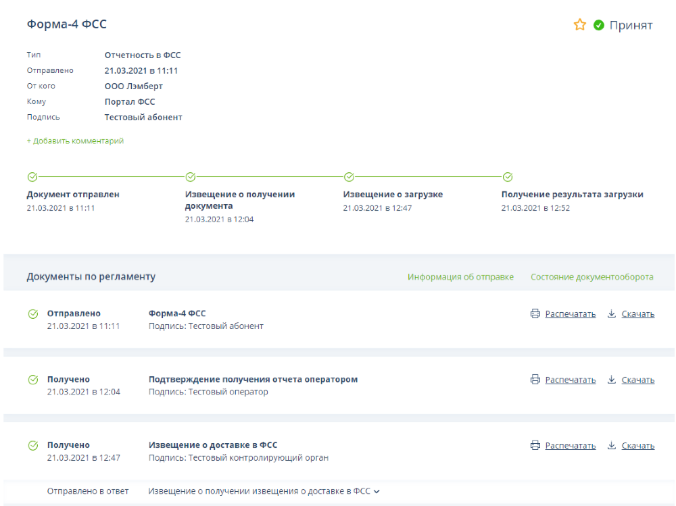Open Информация об отправке link

click(460, 277)
